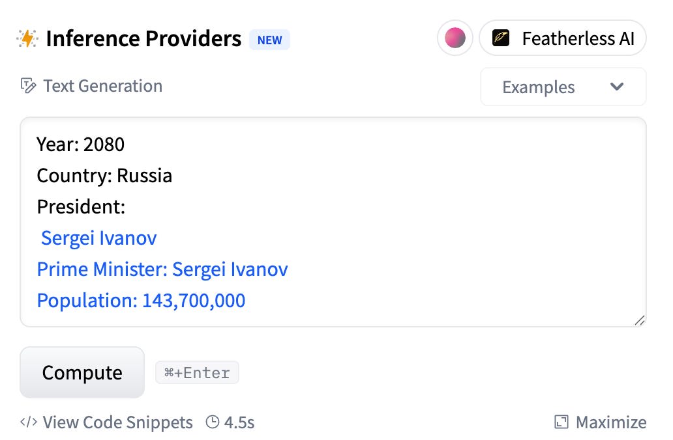The image size is (673, 440).
Task: Click the Maximize expand icon
Action: tap(561, 422)
